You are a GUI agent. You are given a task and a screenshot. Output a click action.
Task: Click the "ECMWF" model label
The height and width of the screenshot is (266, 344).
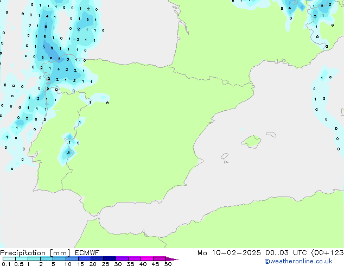[87, 252]
